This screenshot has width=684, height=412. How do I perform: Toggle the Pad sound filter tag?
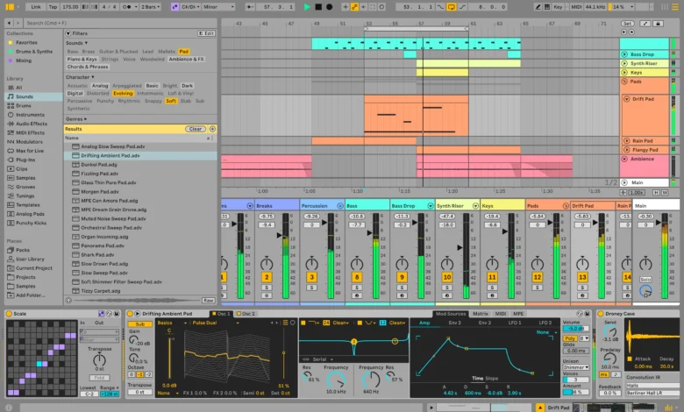(184, 51)
